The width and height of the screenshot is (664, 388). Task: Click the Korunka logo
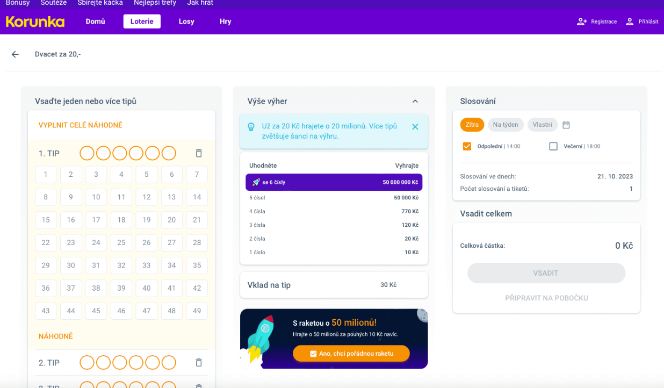[35, 21]
